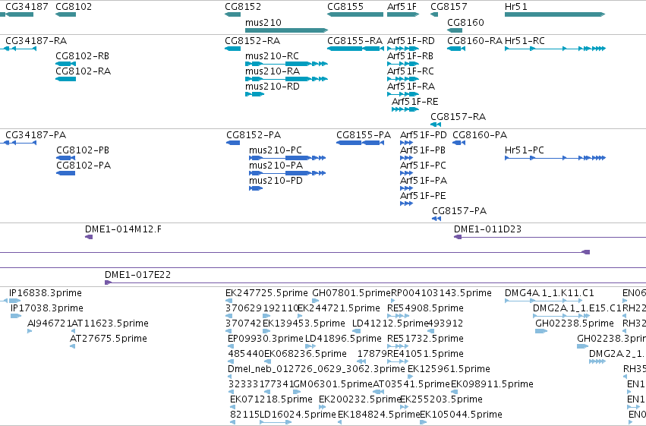Open the Arf51F-RB transcript label
Viewport: 646px width, 426px height.
coord(410,56)
